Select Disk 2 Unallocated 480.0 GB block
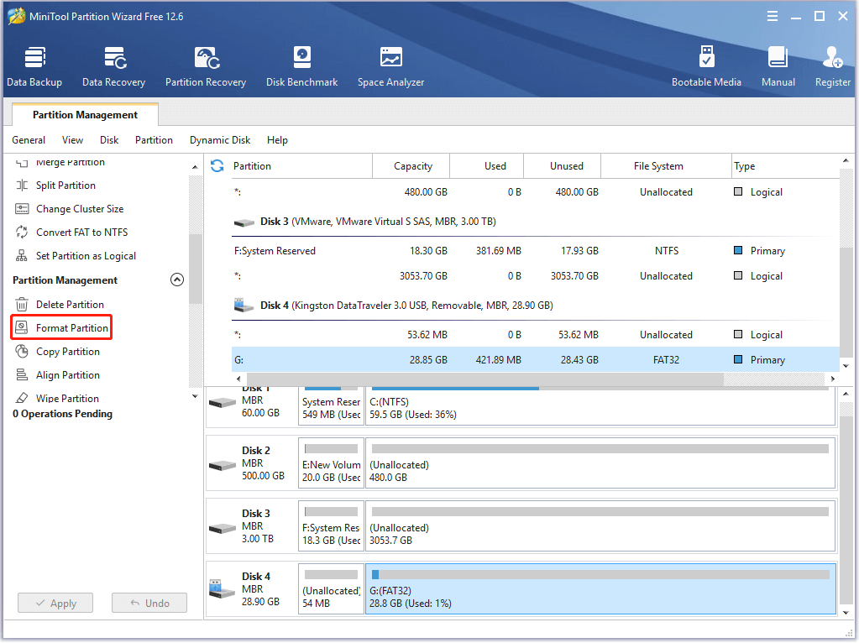Screen dimensions: 859x643 [x=600, y=463]
